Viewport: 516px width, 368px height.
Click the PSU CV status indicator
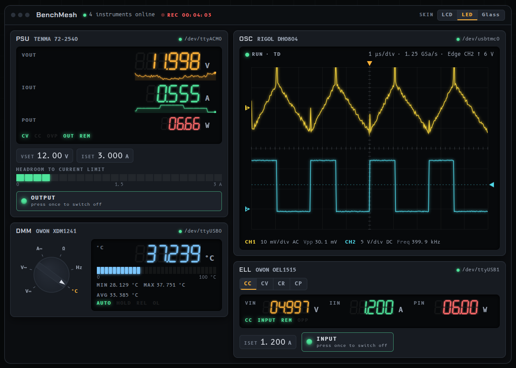pos(26,136)
